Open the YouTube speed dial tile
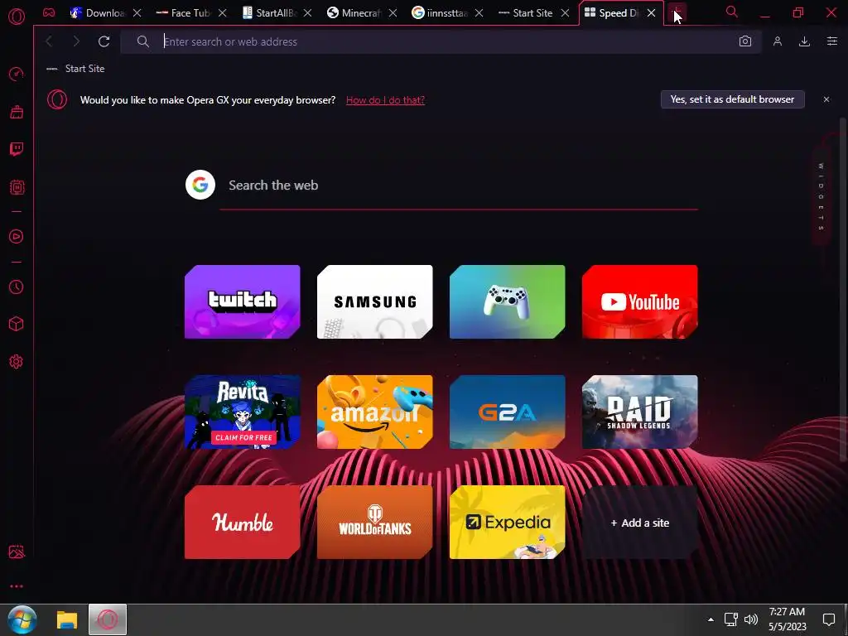The width and height of the screenshot is (848, 636). click(x=640, y=301)
